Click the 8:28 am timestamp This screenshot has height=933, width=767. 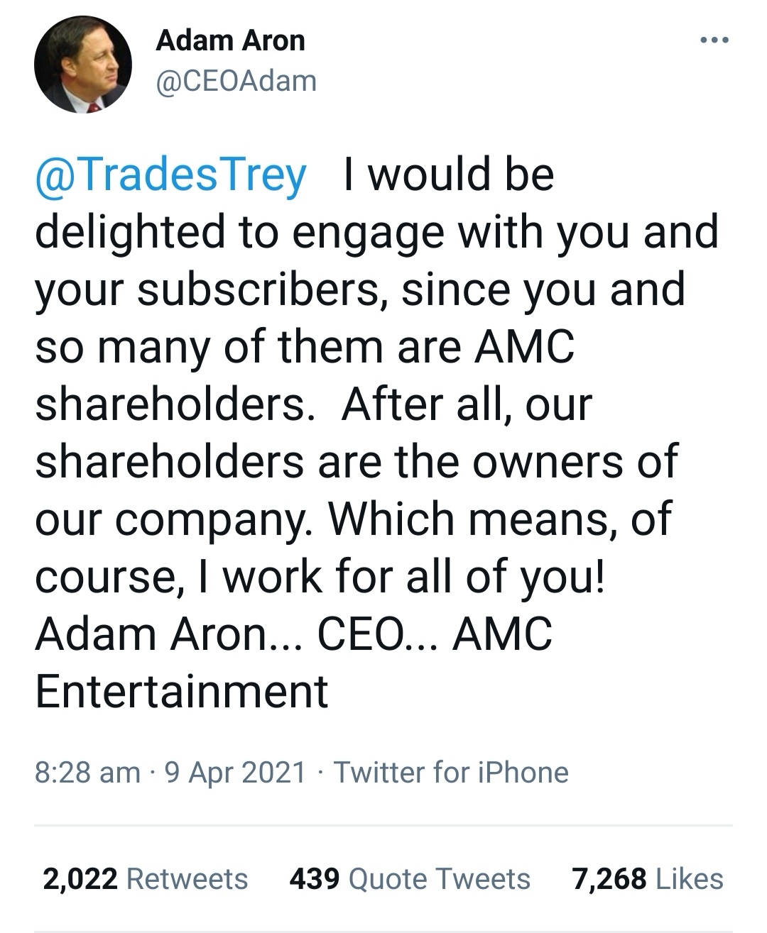pos(87,772)
